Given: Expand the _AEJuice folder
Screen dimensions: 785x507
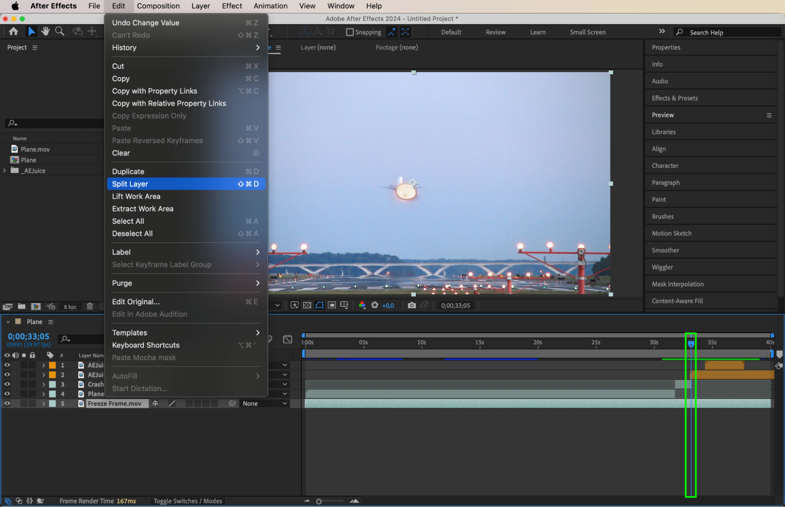Looking at the screenshot, I should click(4, 170).
